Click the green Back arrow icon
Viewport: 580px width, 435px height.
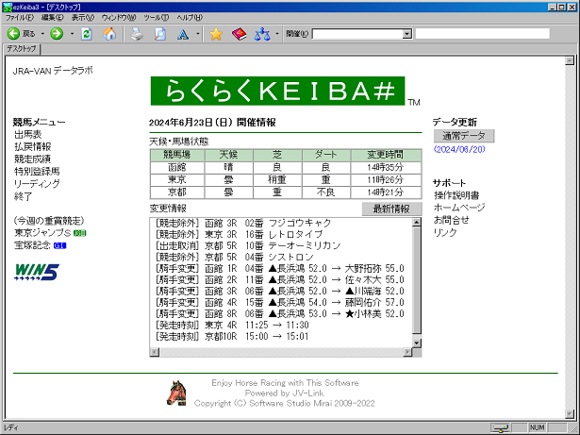coord(13,34)
